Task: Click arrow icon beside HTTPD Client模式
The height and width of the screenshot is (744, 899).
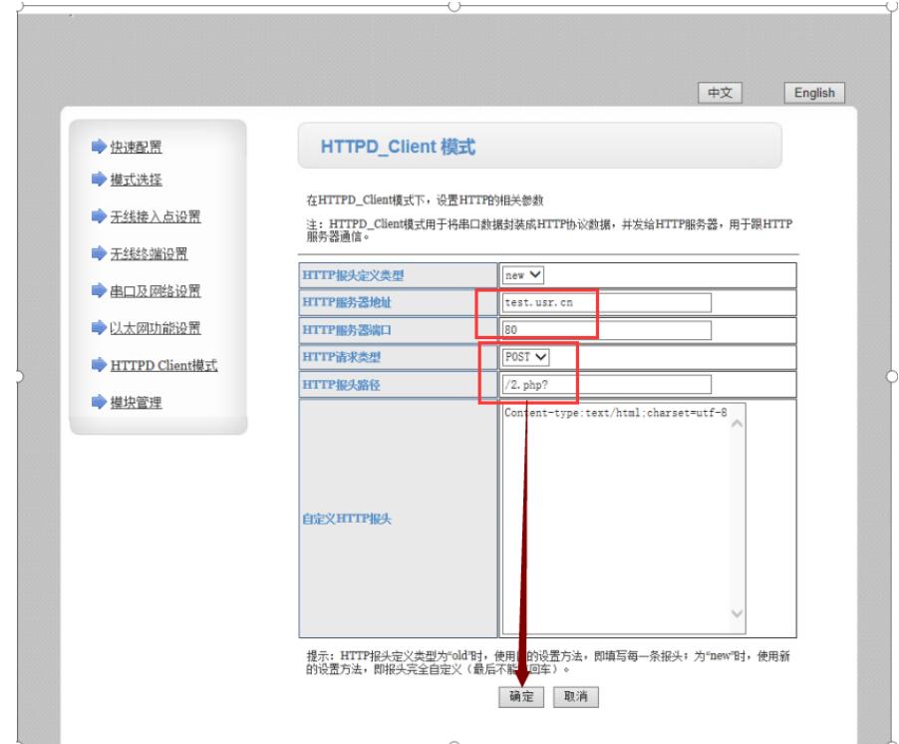Action: [98, 366]
